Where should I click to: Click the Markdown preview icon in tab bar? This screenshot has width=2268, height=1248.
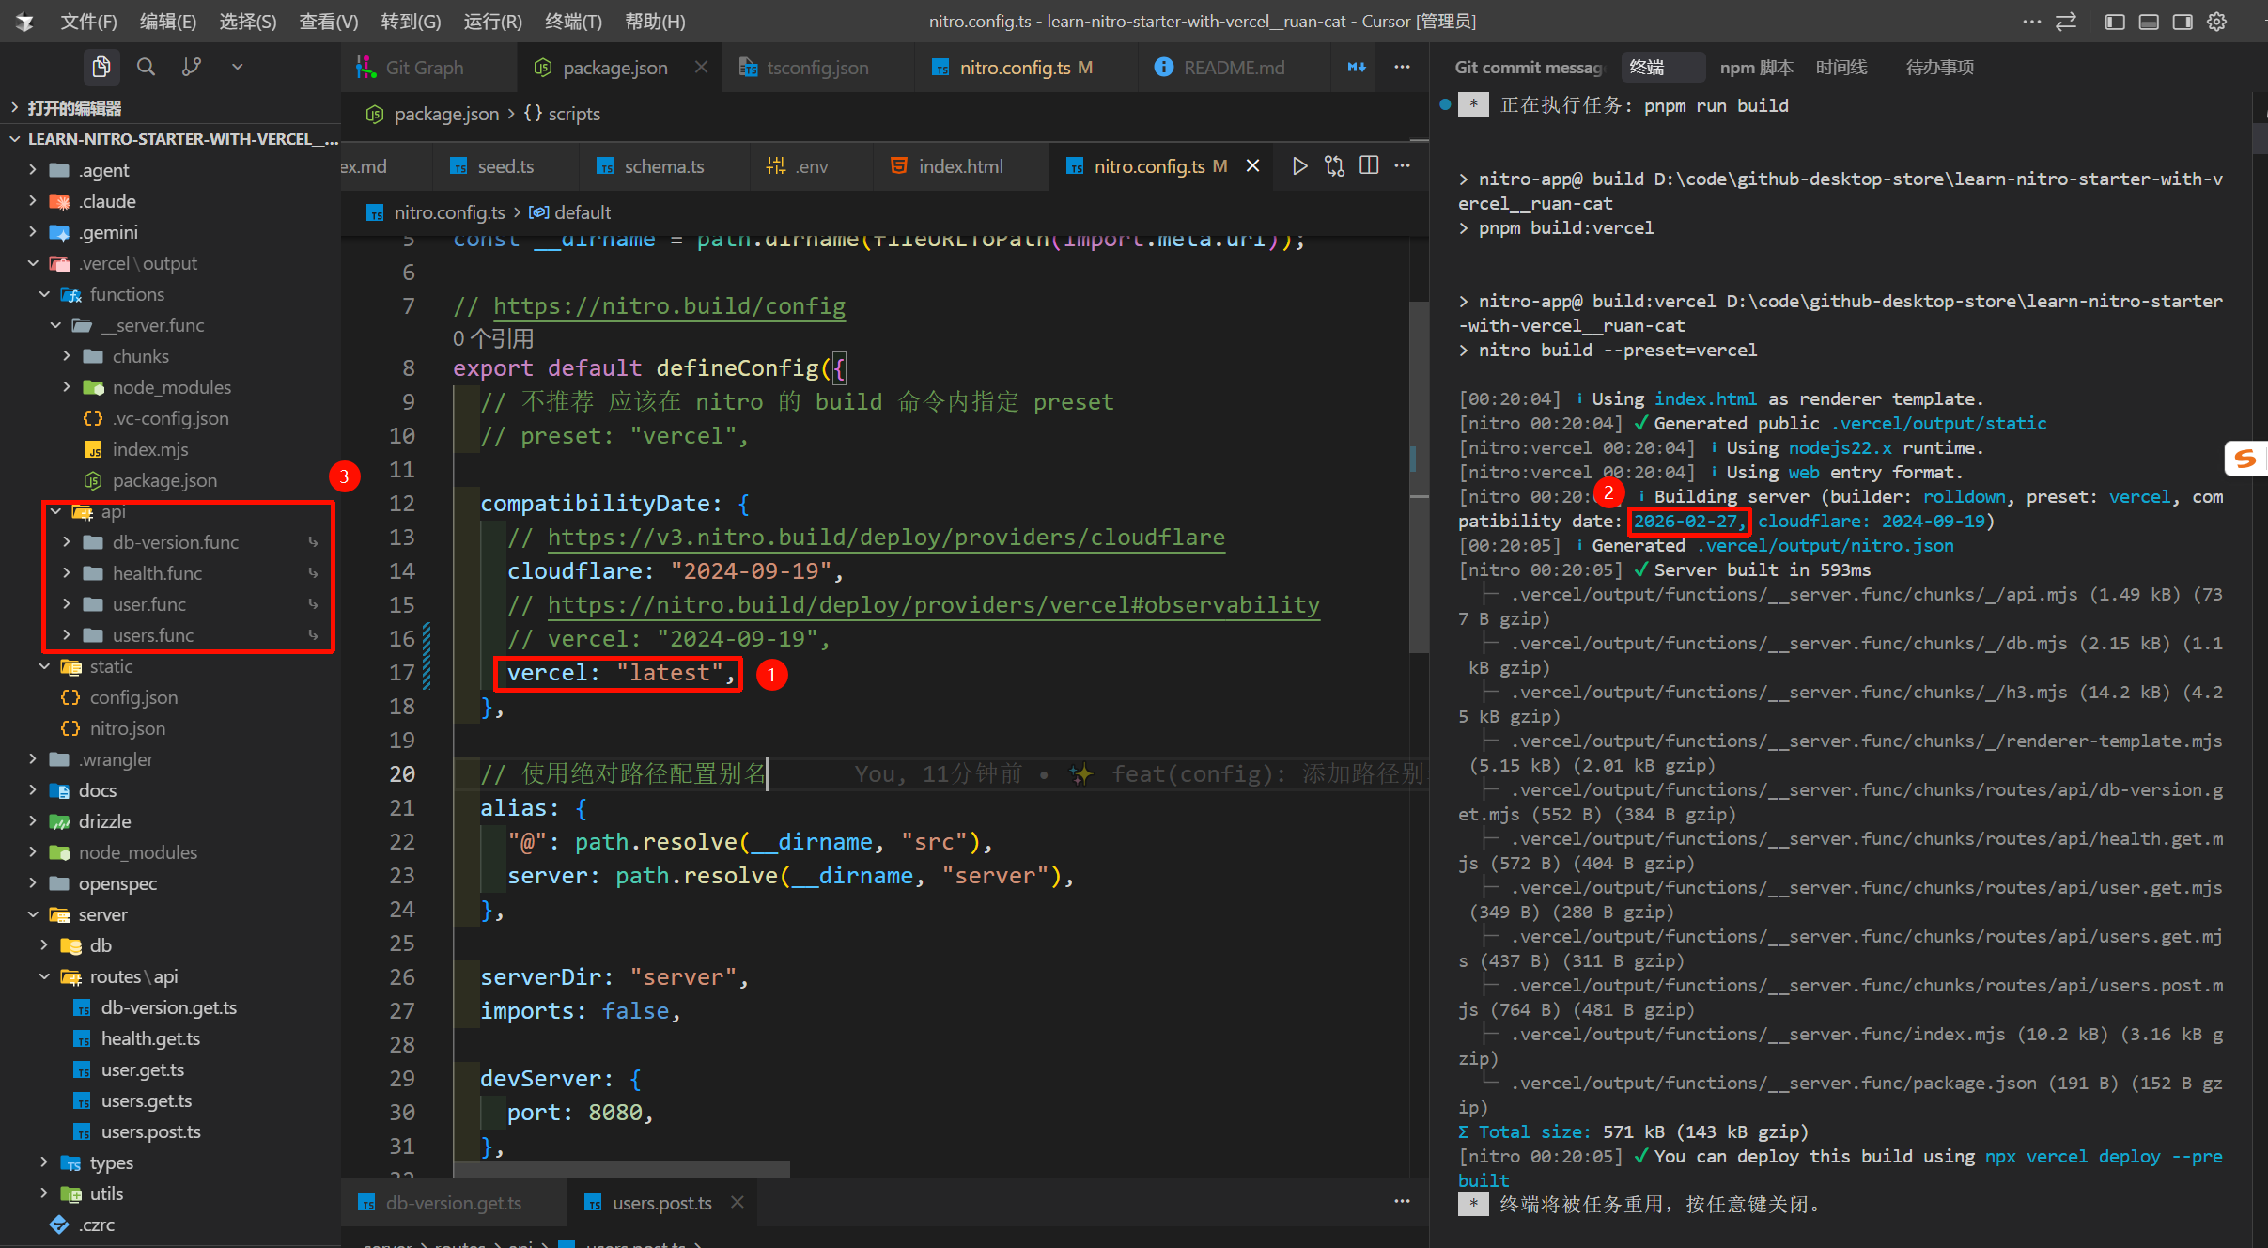pos(1357,68)
